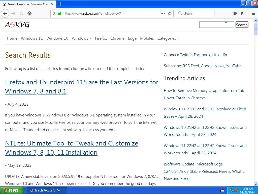
Task: Open the browser home page icon
Action: coord(29,13)
